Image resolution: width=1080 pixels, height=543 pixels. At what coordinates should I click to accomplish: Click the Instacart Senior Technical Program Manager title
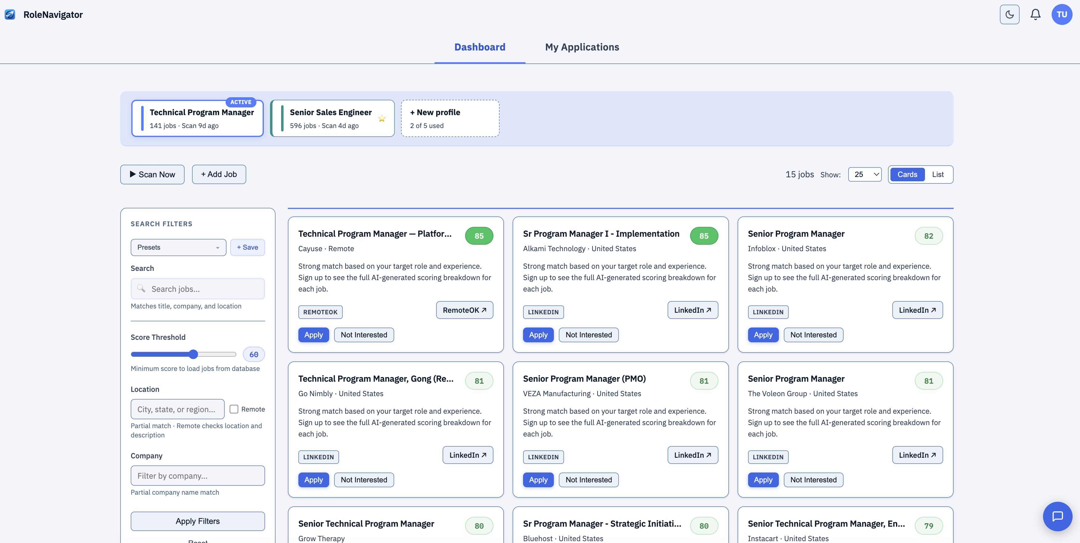pos(826,524)
